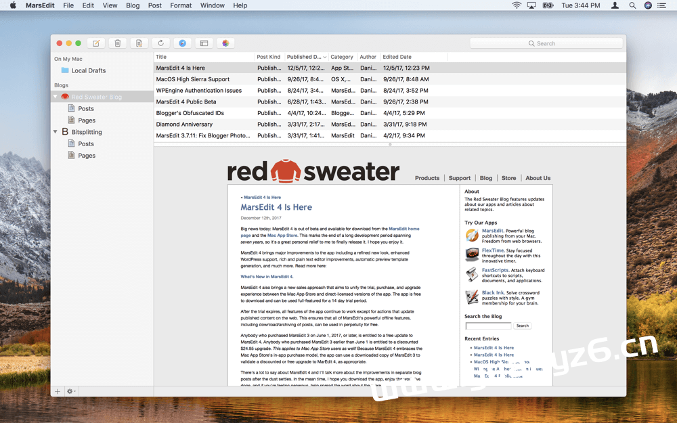Click the gear action menu at bottom left
The width and height of the screenshot is (677, 423).
[x=70, y=391]
